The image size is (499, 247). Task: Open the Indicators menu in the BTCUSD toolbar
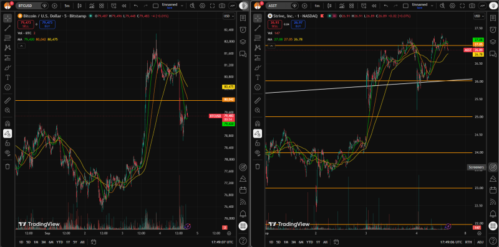[x=92, y=6]
